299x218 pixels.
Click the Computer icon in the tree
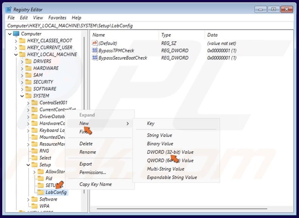pyautogui.click(x=16, y=34)
